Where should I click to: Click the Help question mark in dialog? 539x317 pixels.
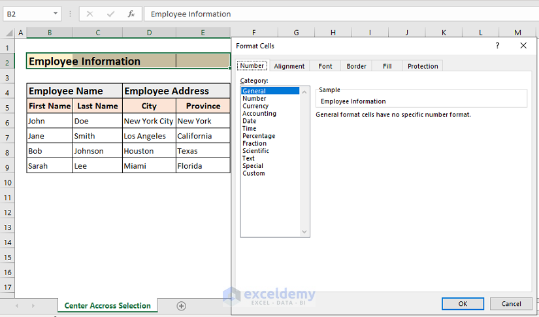tap(497, 46)
